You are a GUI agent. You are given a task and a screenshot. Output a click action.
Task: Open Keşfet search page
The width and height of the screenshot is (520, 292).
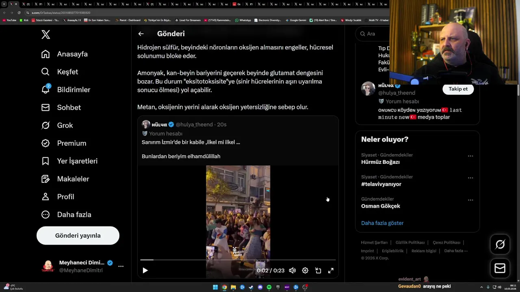pyautogui.click(x=60, y=72)
